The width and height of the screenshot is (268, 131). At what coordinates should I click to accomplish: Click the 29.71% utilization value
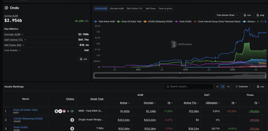tap(215, 129)
